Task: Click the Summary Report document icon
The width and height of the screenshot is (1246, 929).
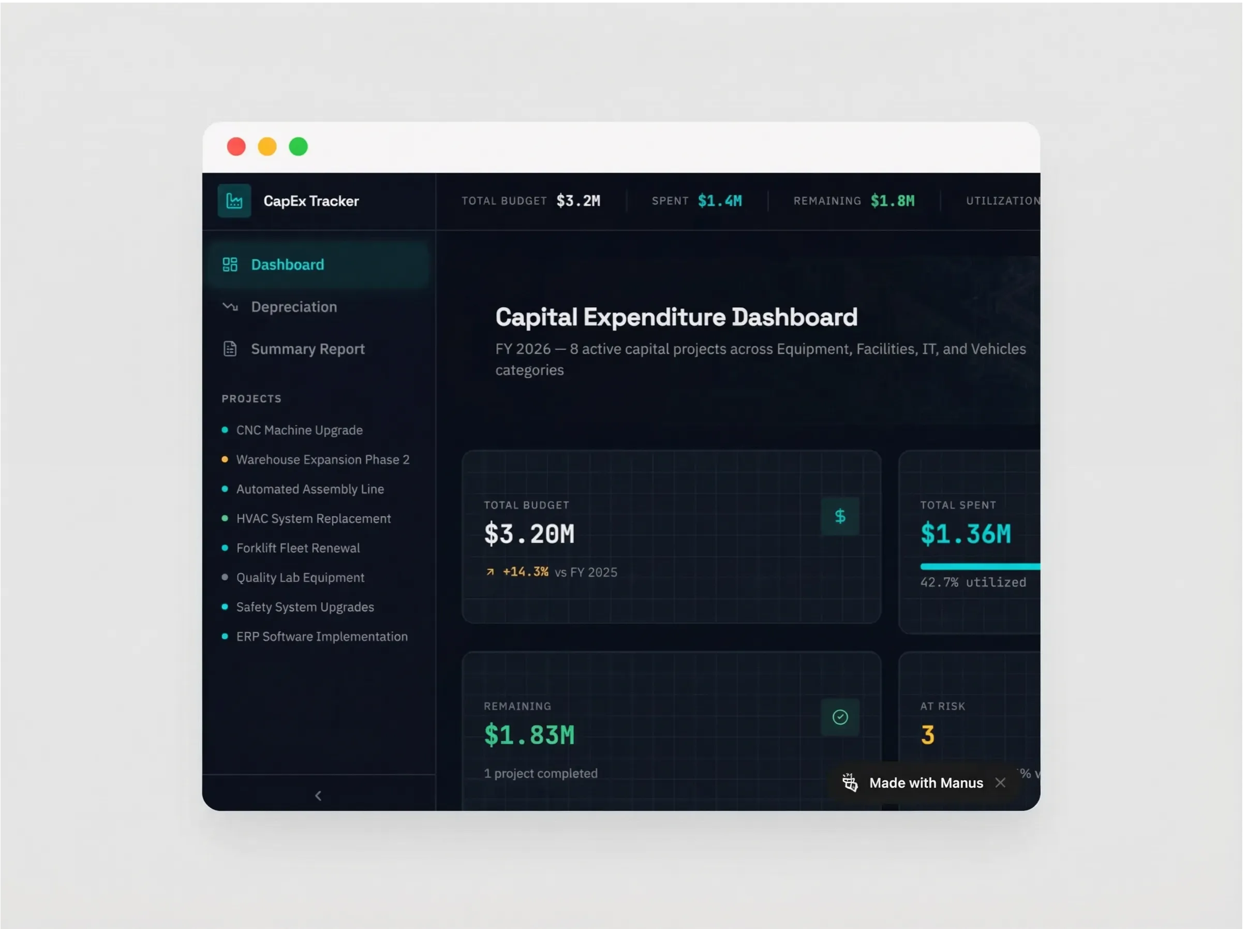Action: pyautogui.click(x=230, y=349)
